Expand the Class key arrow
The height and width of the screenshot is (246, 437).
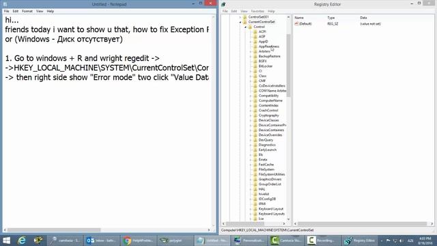(x=251, y=76)
